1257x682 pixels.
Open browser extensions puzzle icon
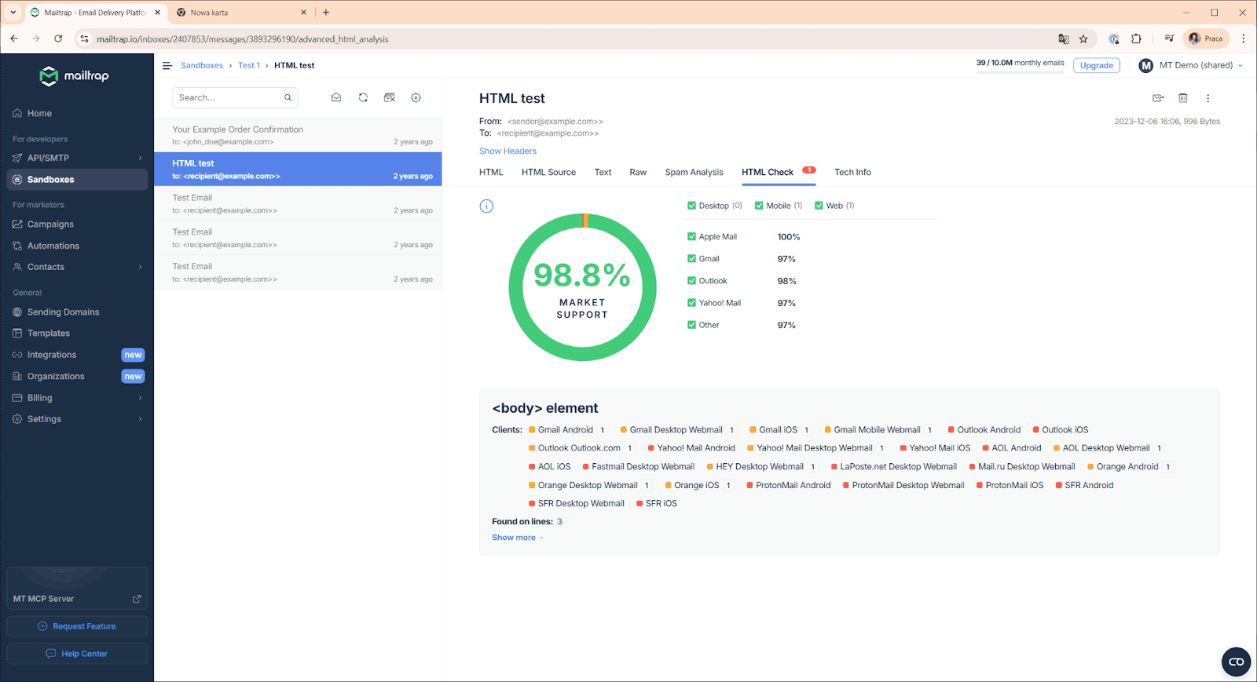(x=1136, y=38)
